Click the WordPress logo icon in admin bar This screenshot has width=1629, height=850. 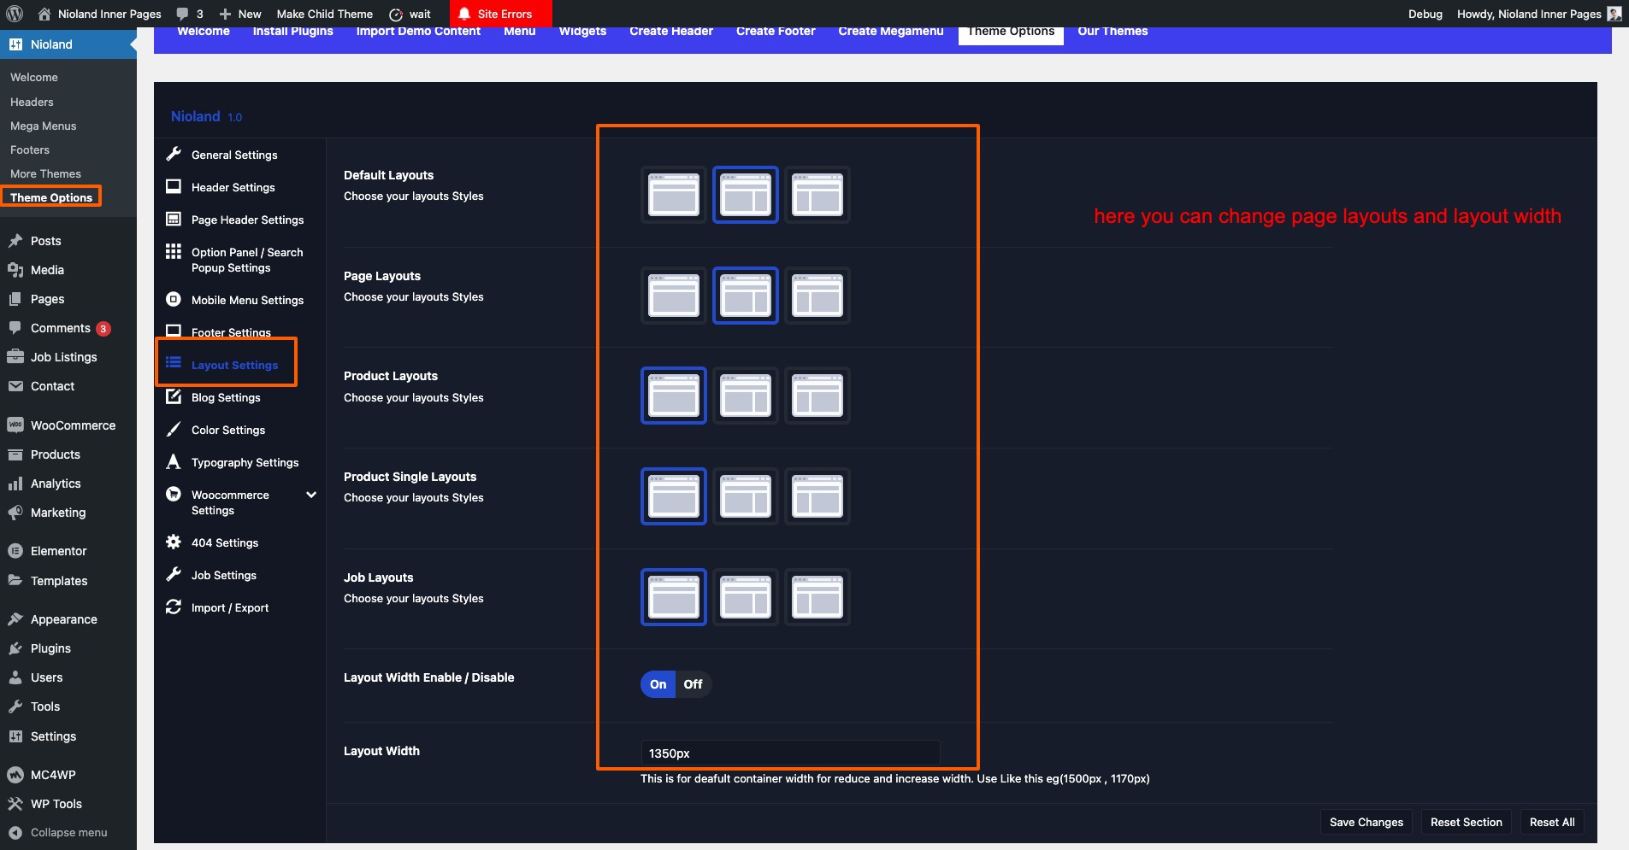pyautogui.click(x=15, y=14)
